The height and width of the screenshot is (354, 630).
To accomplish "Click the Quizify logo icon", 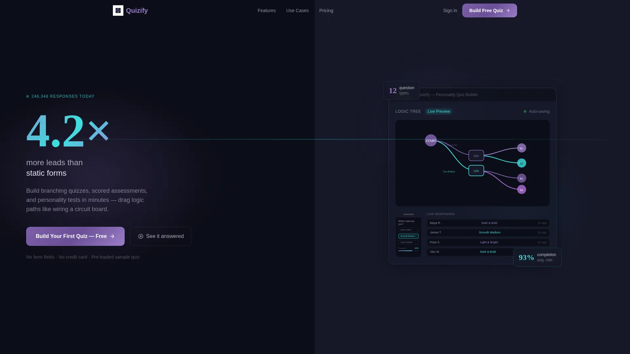I will tap(118, 10).
